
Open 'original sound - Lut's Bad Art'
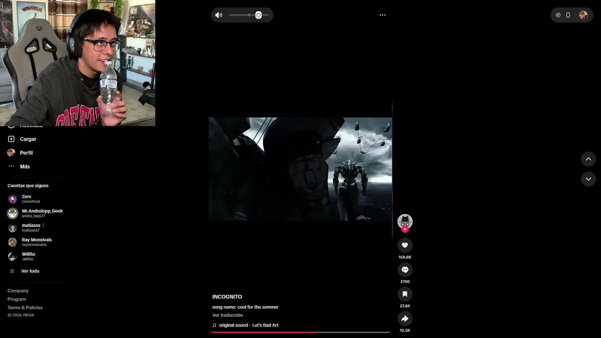(x=249, y=325)
